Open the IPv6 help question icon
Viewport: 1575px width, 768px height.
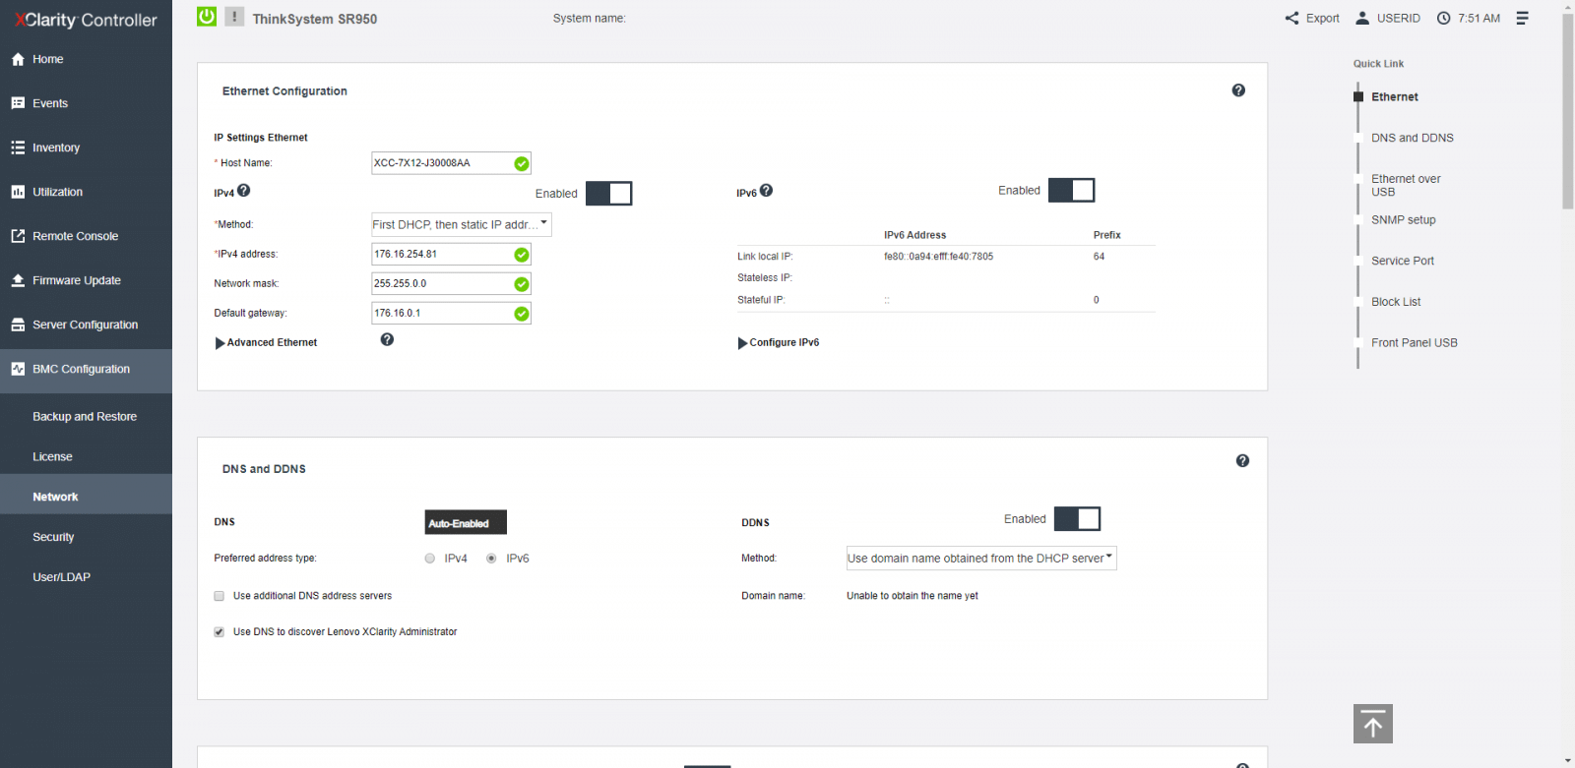point(766,191)
